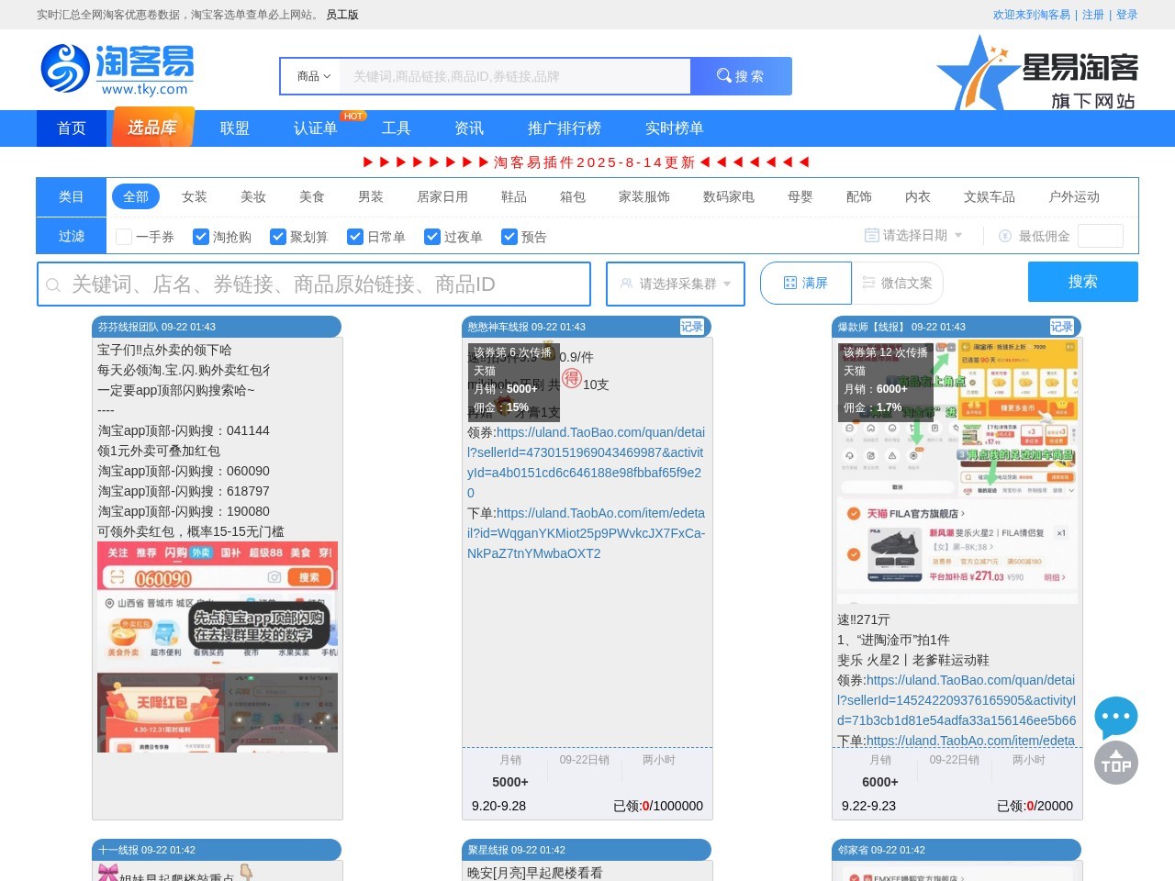Open the 注册 link
The width and height of the screenshot is (1175, 881).
click(x=1093, y=15)
